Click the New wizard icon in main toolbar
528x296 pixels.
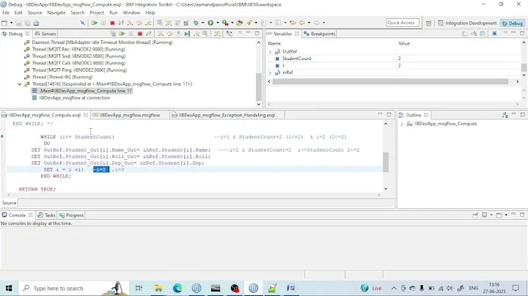pyautogui.click(x=4, y=23)
